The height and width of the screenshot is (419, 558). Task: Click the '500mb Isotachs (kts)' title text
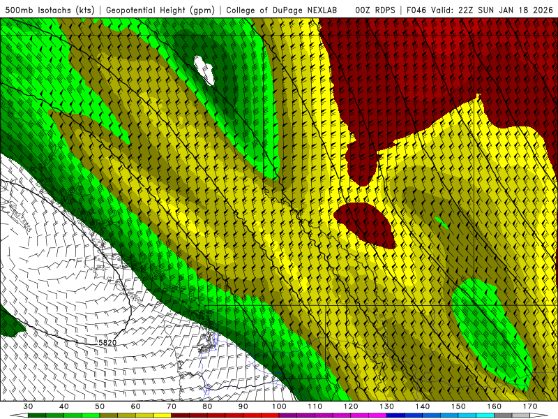(x=50, y=10)
